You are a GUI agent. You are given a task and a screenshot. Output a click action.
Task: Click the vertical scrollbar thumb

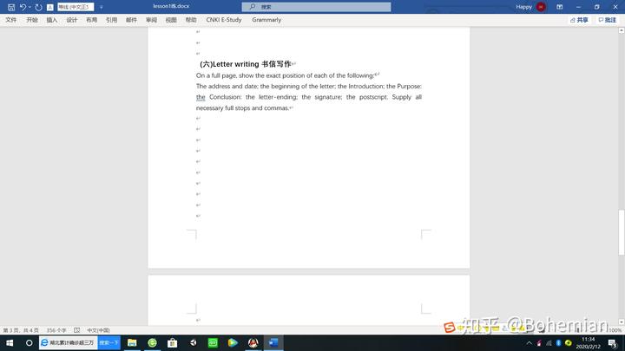click(622, 233)
